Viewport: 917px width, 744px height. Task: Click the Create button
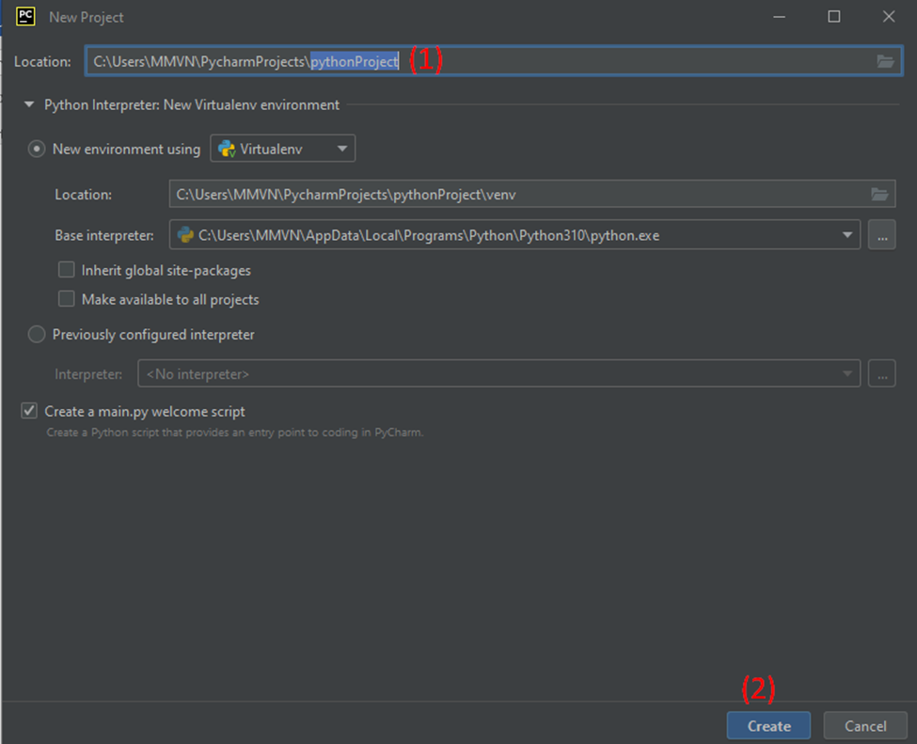(x=768, y=726)
